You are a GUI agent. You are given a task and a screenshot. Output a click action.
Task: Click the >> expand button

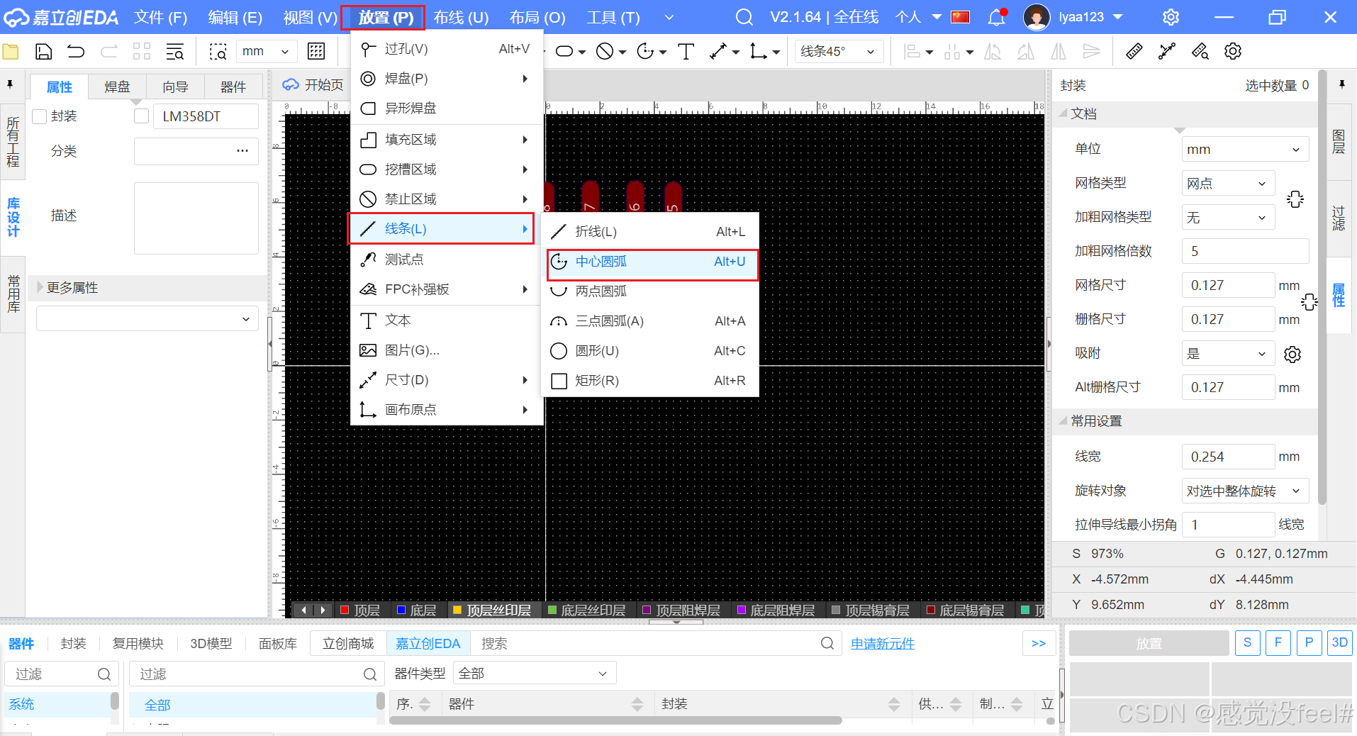[x=1039, y=643]
